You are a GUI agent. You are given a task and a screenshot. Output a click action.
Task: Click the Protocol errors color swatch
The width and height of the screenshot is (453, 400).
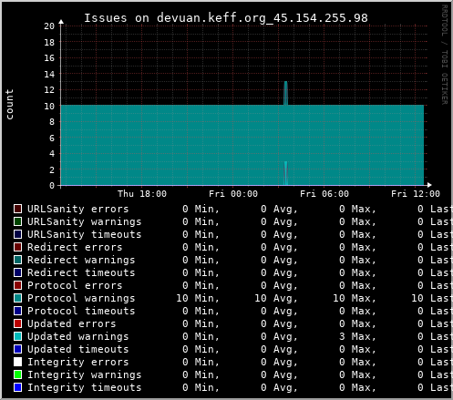tap(17, 285)
